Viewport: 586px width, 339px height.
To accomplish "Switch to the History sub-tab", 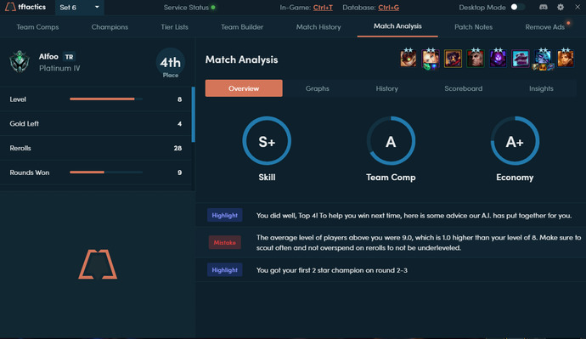I will tap(386, 88).
